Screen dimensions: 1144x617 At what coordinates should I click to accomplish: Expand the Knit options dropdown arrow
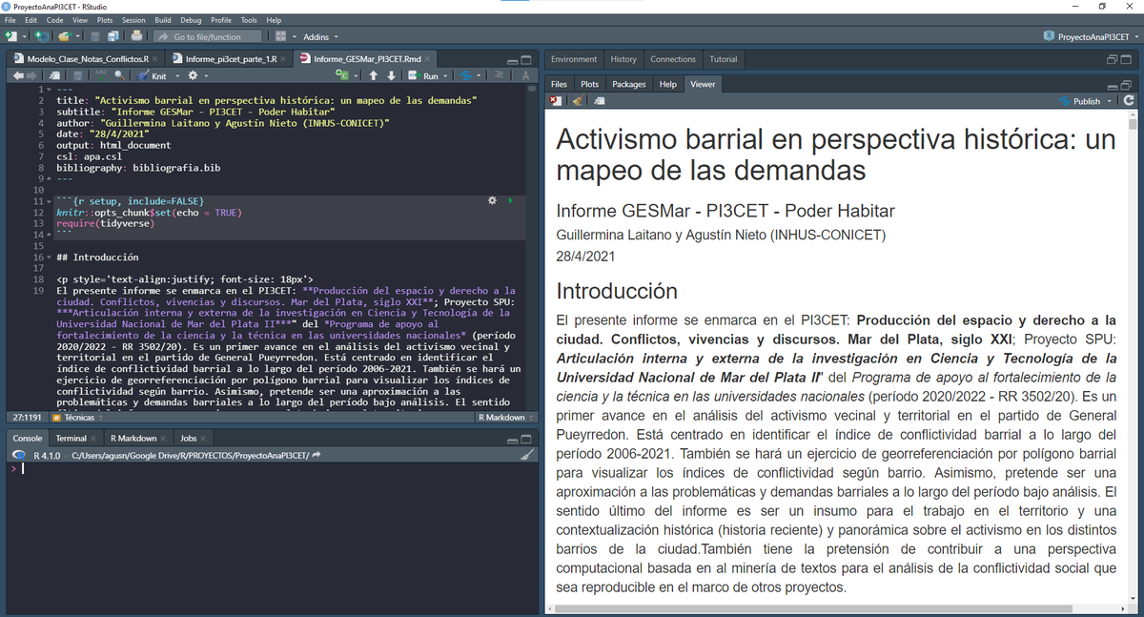coord(175,75)
